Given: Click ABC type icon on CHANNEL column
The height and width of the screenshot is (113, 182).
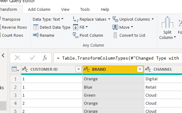Looking at the screenshot, I should pos(148,69).
